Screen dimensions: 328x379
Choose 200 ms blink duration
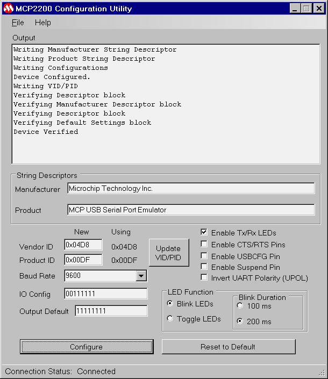pos(240,321)
